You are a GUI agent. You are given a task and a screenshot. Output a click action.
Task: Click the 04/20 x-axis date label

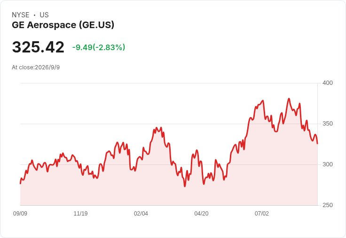201,214
